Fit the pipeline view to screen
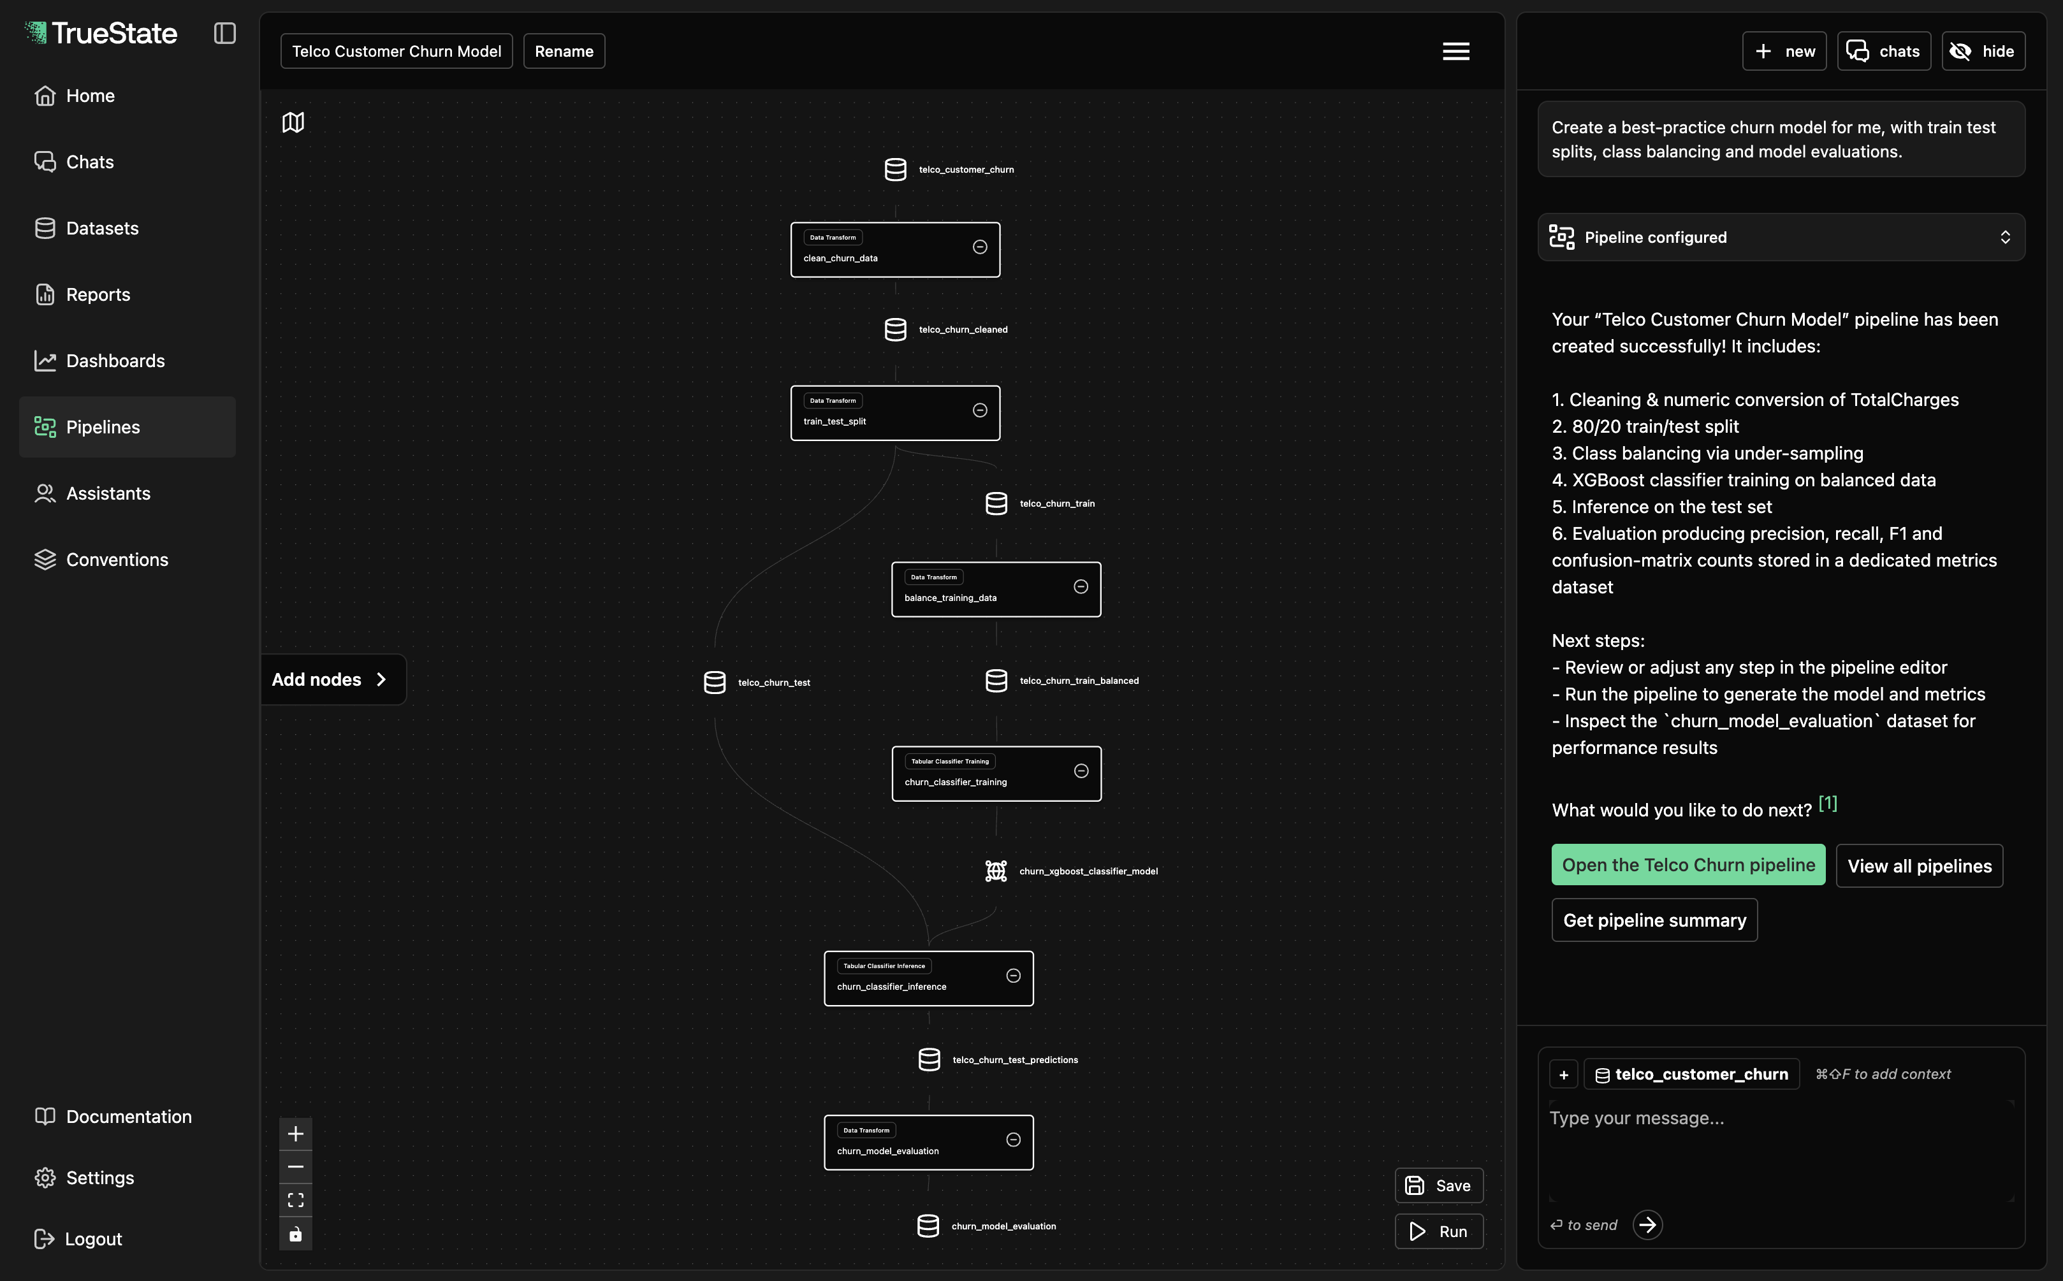 point(296,1199)
